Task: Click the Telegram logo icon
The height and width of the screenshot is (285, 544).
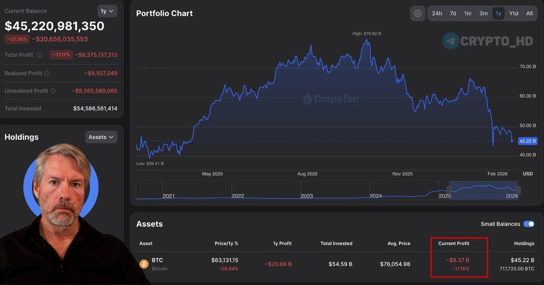Action: 451,41
